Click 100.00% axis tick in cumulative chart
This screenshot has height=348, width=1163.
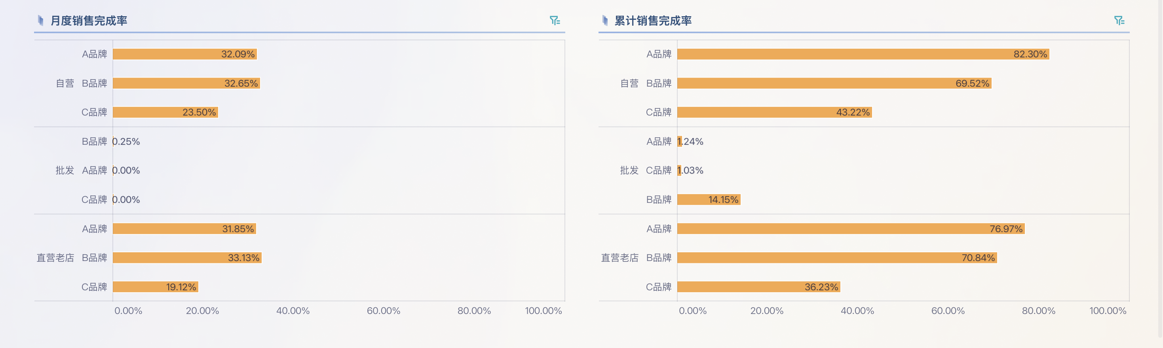[x=1108, y=310]
